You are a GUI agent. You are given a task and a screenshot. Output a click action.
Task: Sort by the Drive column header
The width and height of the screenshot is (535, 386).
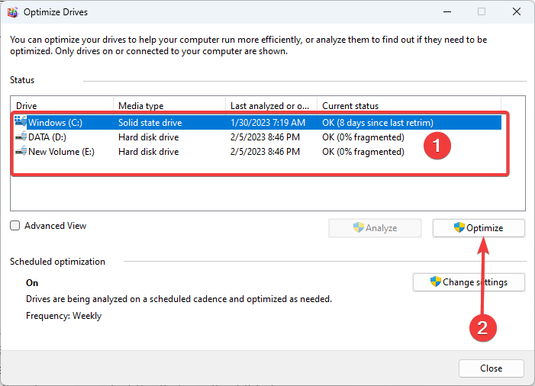click(x=63, y=106)
